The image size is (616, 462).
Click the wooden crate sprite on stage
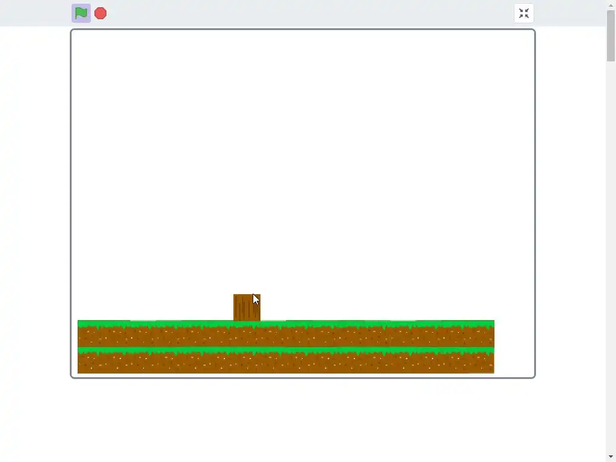pyautogui.click(x=247, y=307)
